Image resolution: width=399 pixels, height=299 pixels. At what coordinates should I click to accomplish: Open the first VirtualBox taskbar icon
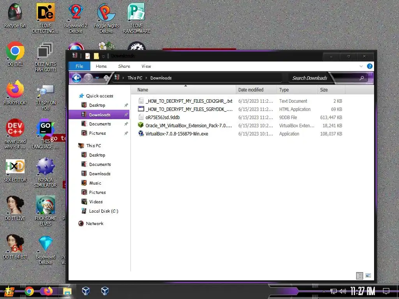86,291
